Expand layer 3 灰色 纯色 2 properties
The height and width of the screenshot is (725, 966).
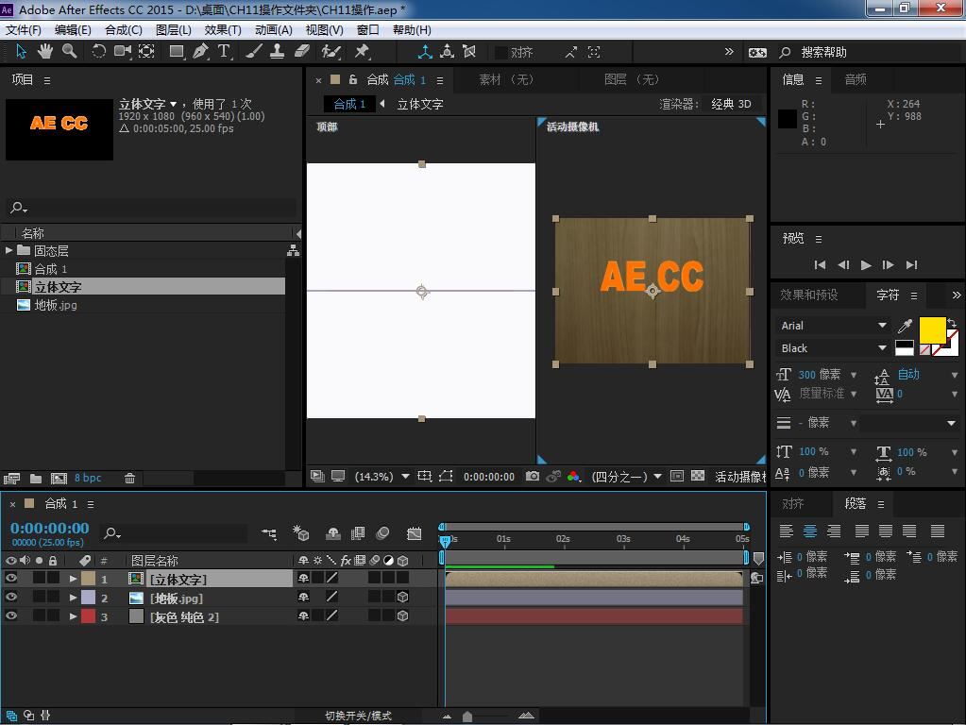point(74,616)
